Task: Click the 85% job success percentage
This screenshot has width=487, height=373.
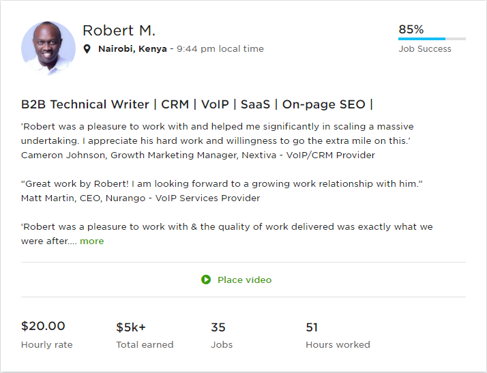Action: tap(411, 29)
